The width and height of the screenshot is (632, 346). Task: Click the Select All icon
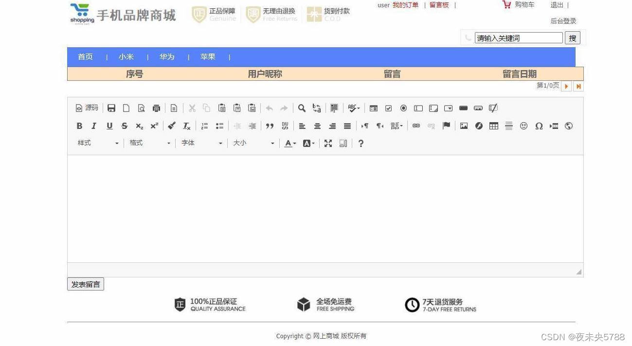[334, 108]
